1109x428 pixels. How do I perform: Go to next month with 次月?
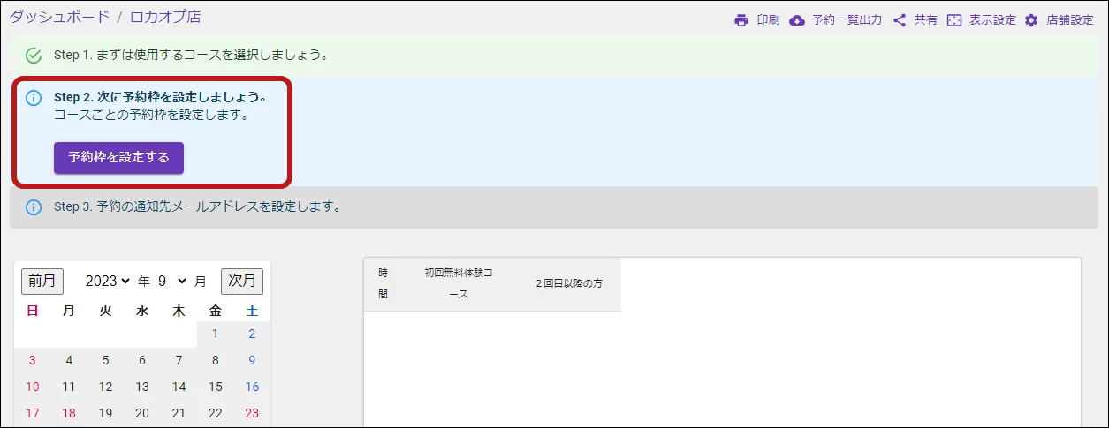click(x=242, y=281)
